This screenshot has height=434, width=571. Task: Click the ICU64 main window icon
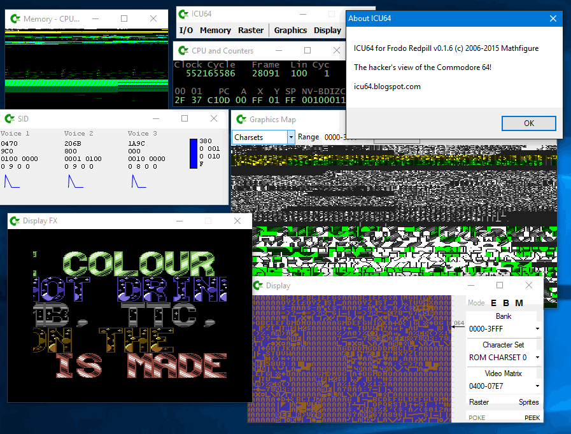[183, 14]
